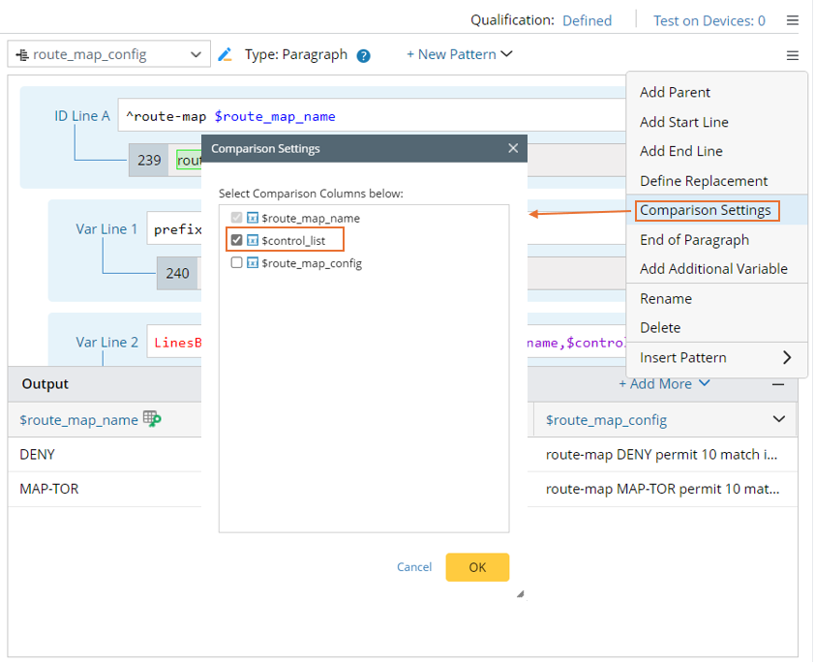The width and height of the screenshot is (815, 663).
Task: Enable the $route_map_config checkbox
Action: click(237, 263)
